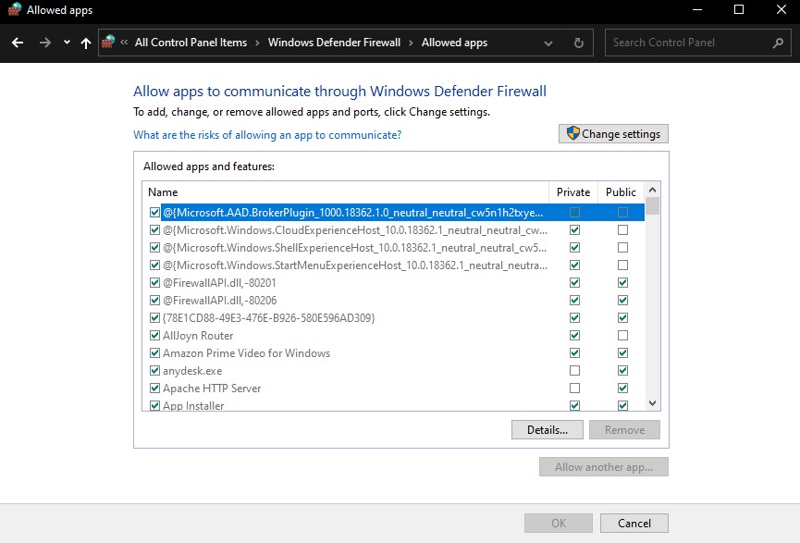Select the {78E1CD88-49E3-476E-B926-580E596AD309} entry

tap(269, 318)
